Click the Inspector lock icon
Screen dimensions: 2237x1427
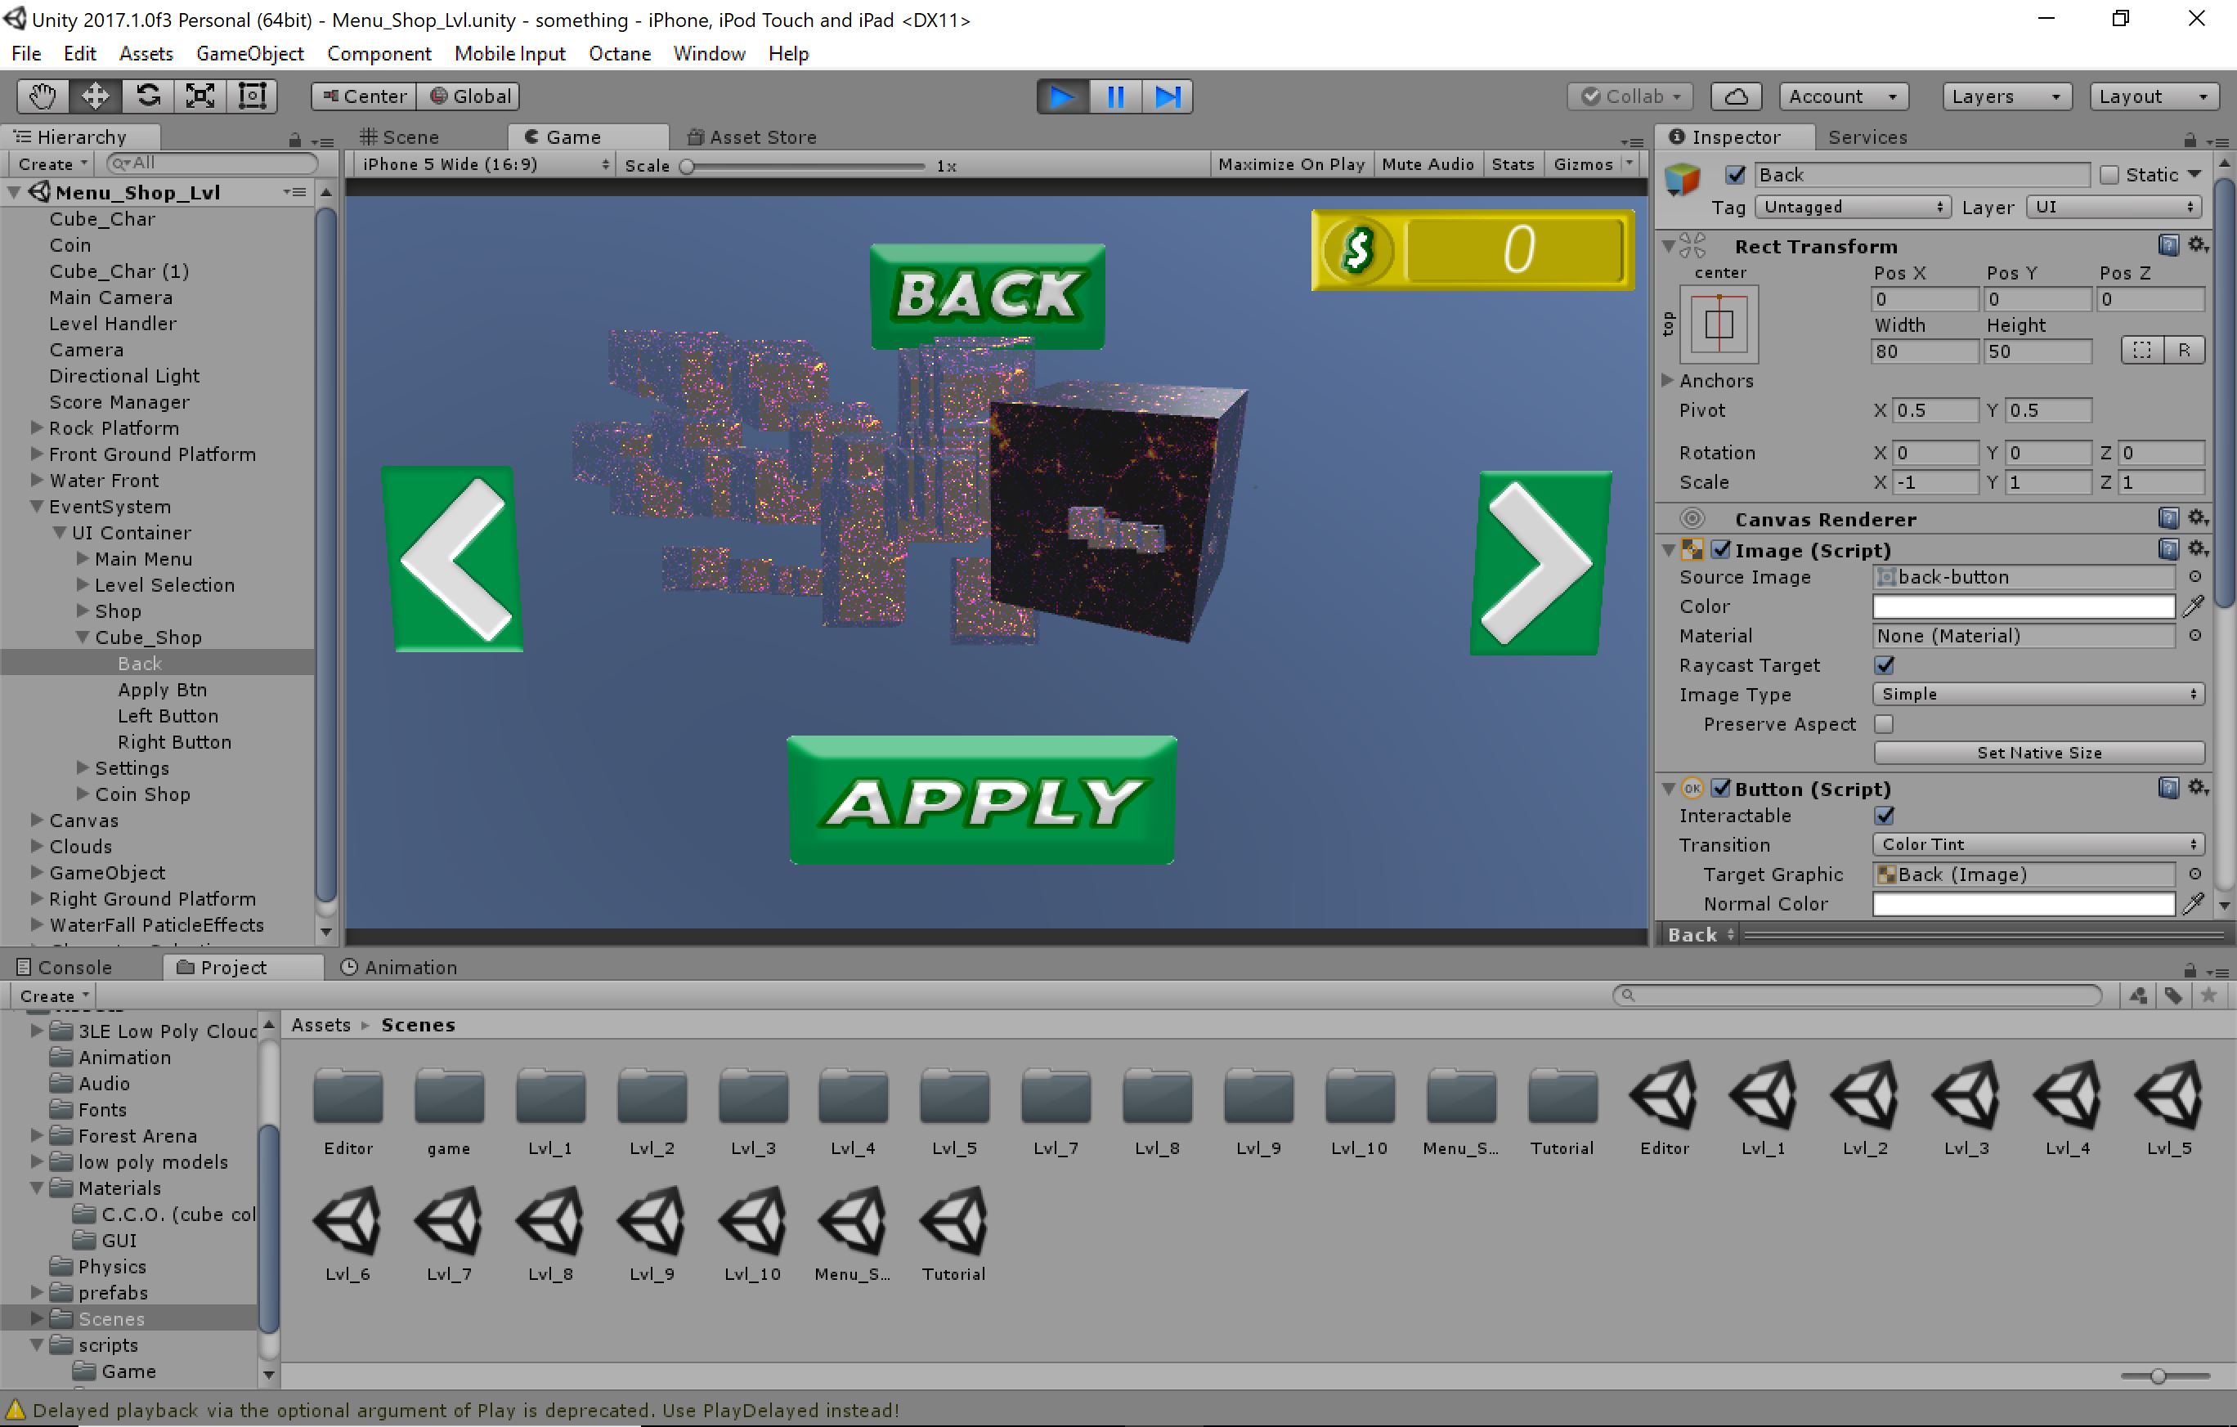2190,139
